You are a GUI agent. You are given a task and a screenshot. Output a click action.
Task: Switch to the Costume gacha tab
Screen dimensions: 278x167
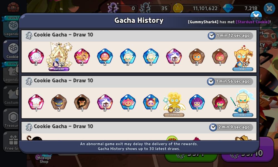[11, 96]
